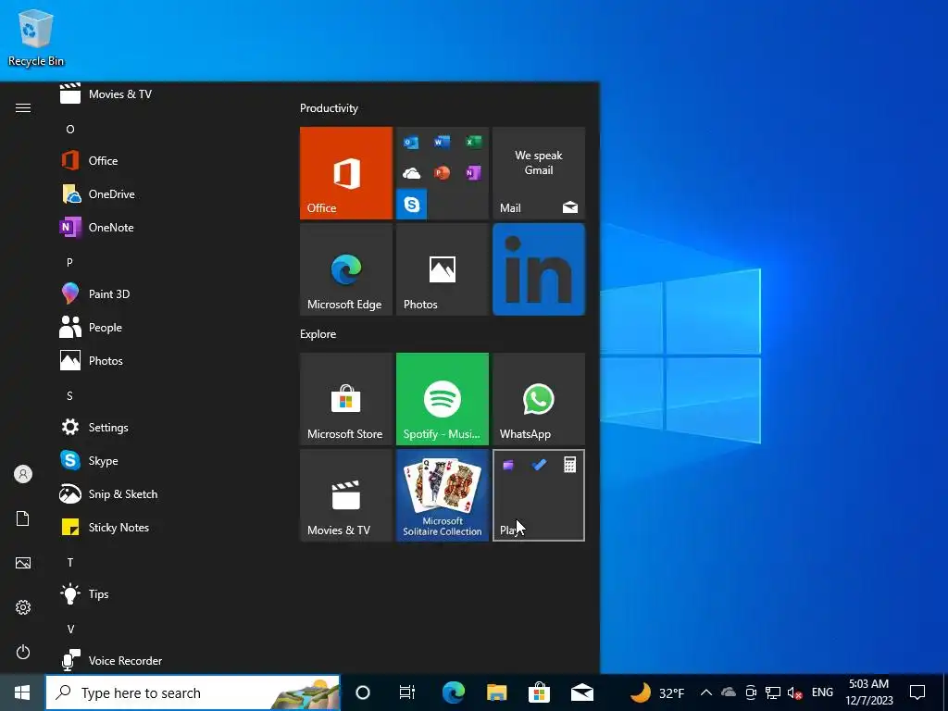Jump to letter P section header

point(69,262)
